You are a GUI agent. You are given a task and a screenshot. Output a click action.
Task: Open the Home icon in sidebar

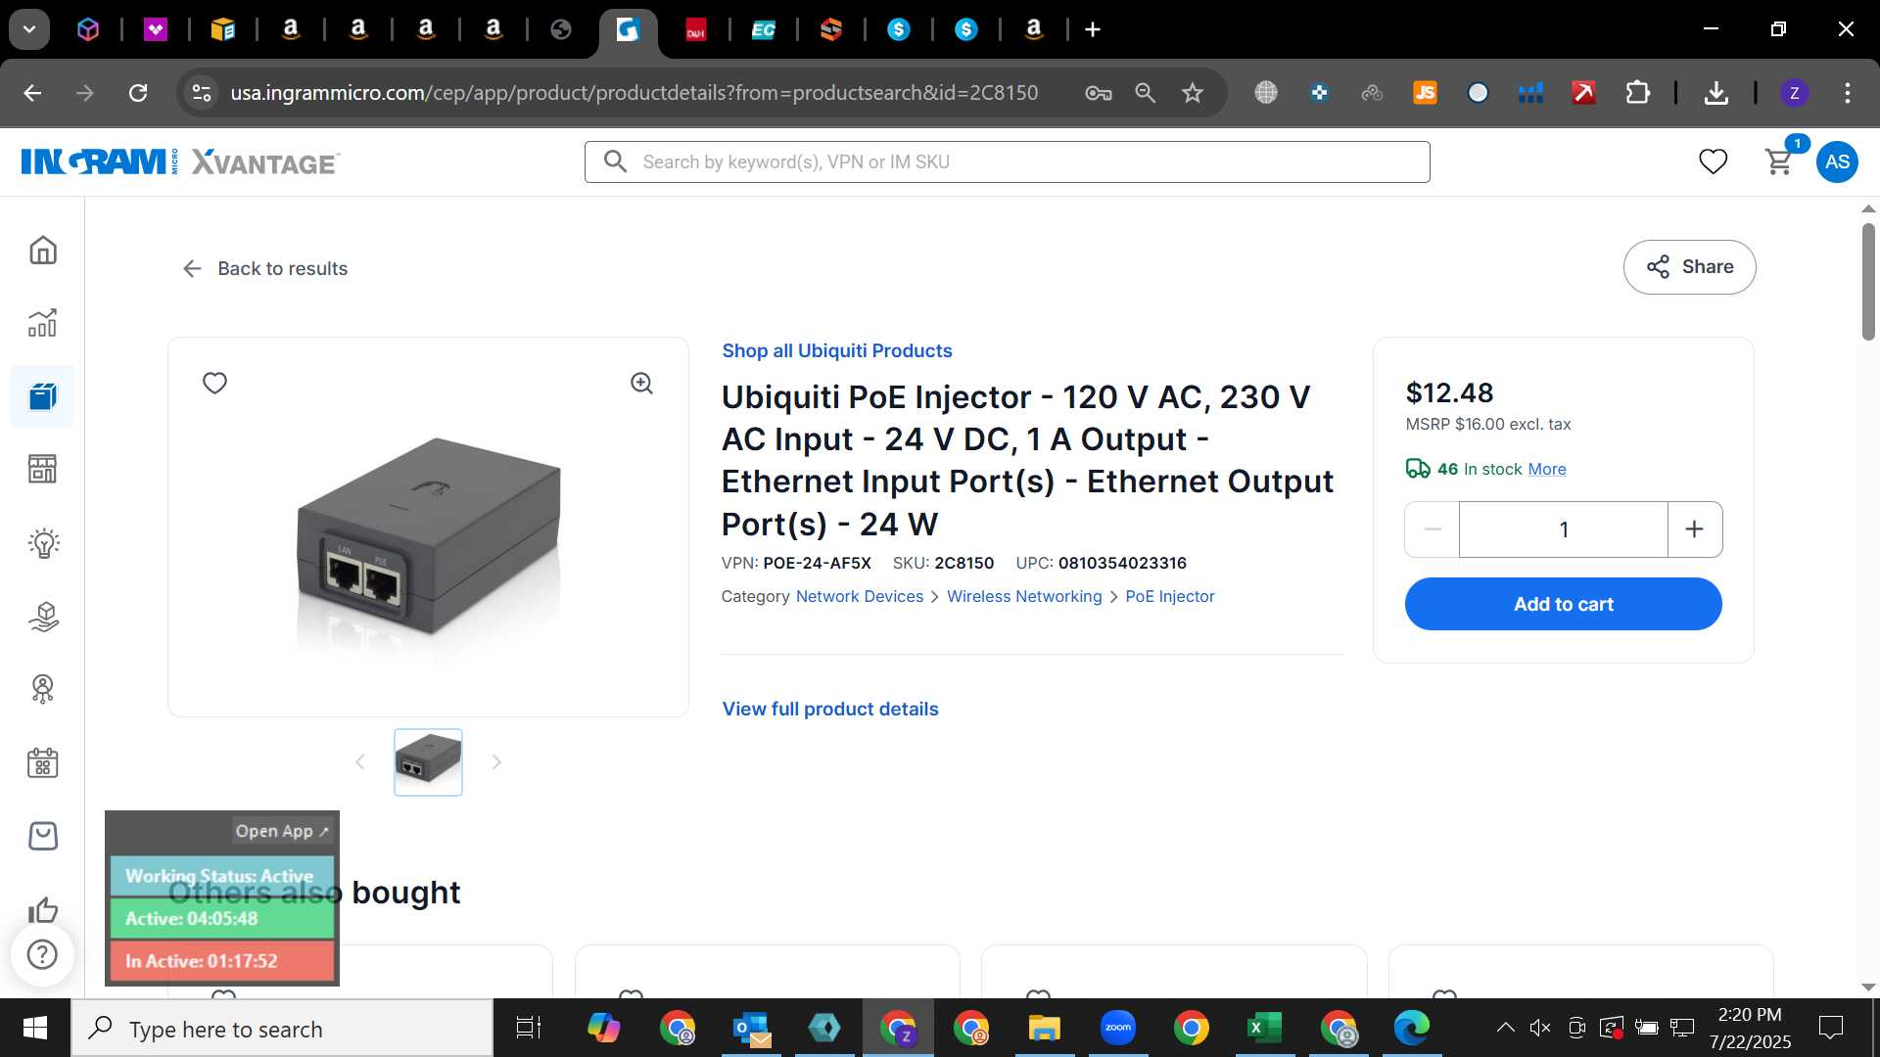pyautogui.click(x=42, y=251)
